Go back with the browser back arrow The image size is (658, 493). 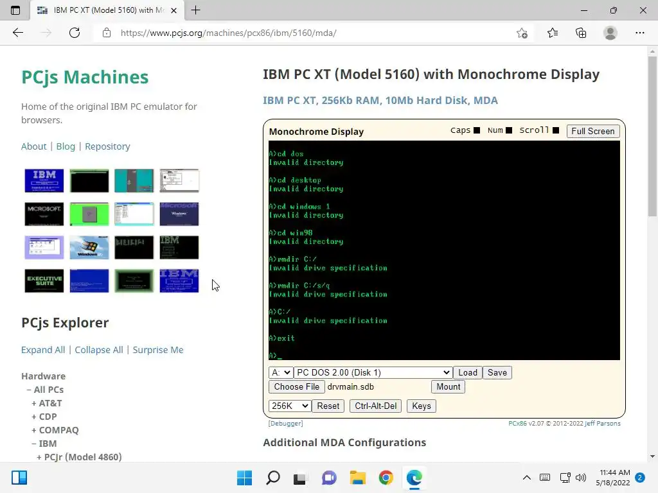(17, 33)
